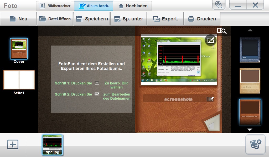Click the cover photo on album
269x157 pixels.
[x=179, y=60]
